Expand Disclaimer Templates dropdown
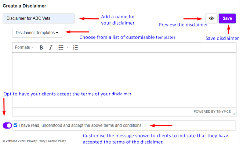Image resolution: width=240 pixels, height=146 pixels. click(x=37, y=33)
